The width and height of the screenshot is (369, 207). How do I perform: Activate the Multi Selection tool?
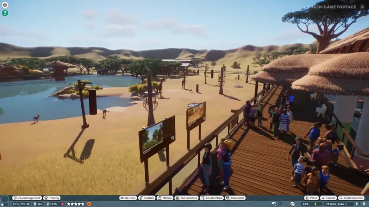351,198
